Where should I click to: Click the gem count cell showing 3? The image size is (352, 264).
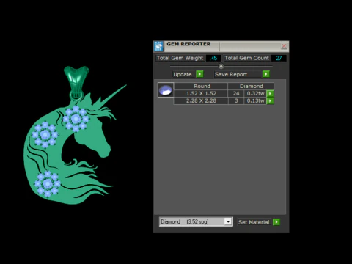coord(236,100)
